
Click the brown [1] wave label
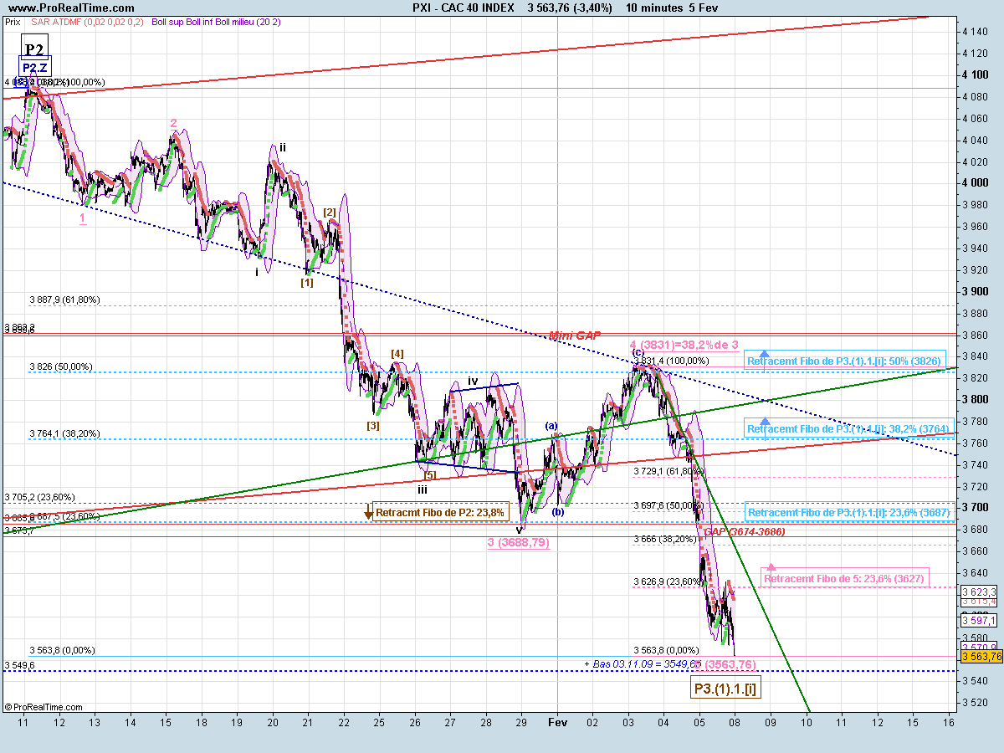click(307, 283)
